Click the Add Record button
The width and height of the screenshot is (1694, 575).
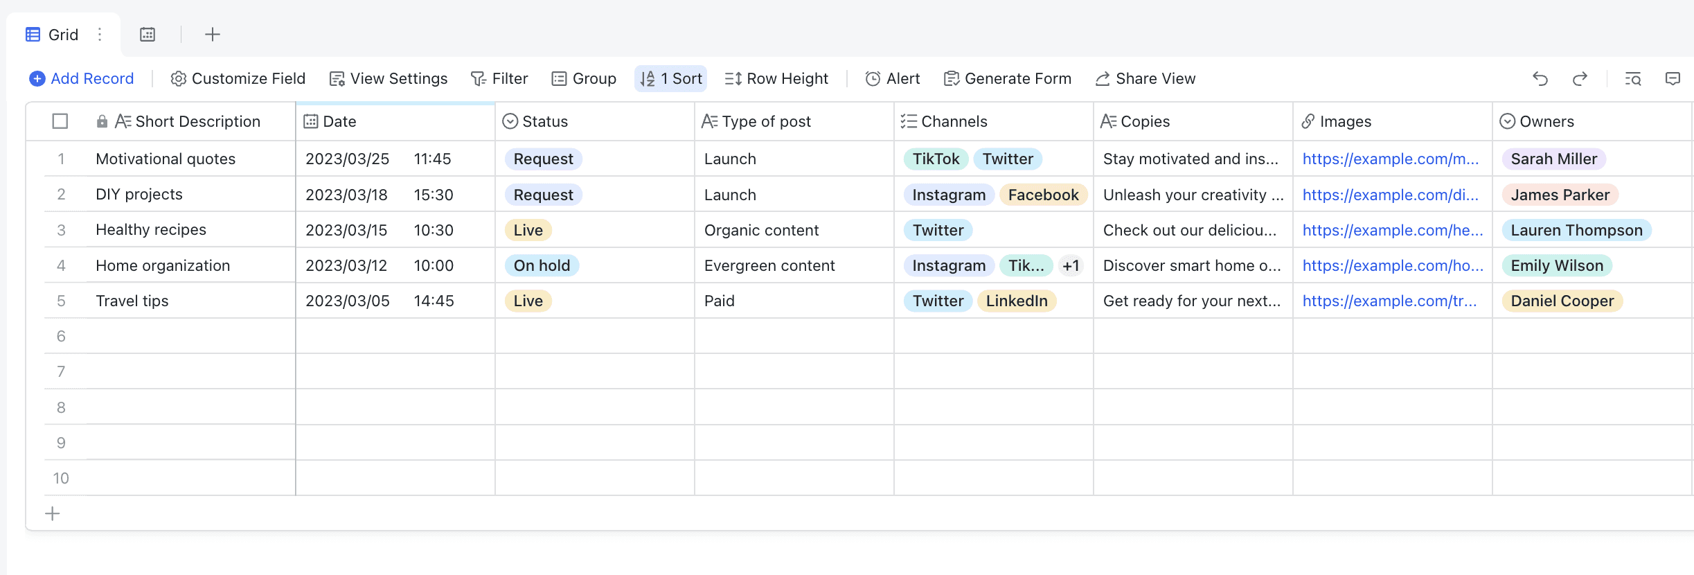pyautogui.click(x=82, y=79)
